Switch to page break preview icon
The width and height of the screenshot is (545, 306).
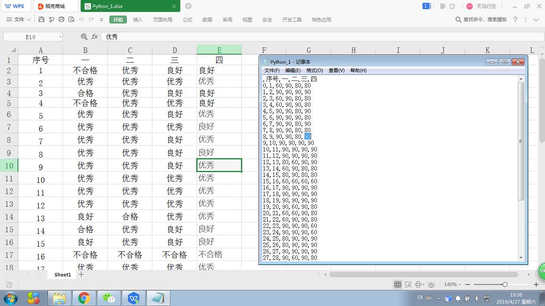point(408,284)
